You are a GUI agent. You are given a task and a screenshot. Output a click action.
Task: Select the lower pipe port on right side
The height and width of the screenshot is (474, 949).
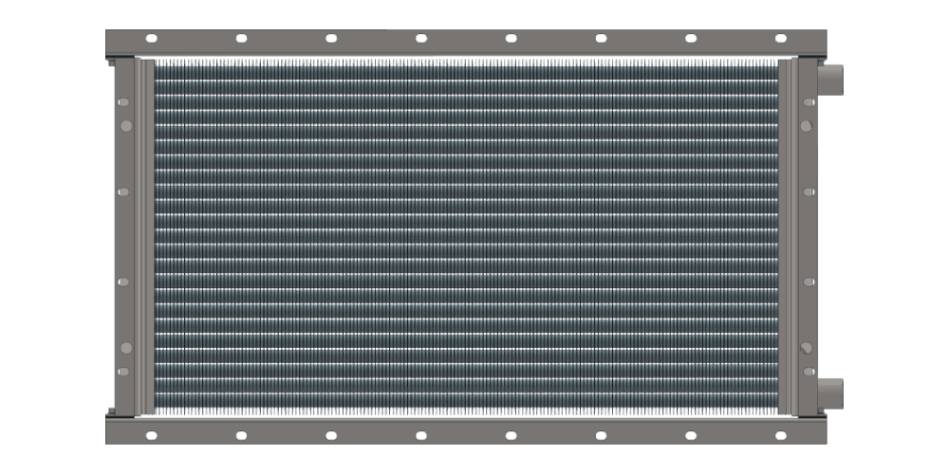(829, 392)
